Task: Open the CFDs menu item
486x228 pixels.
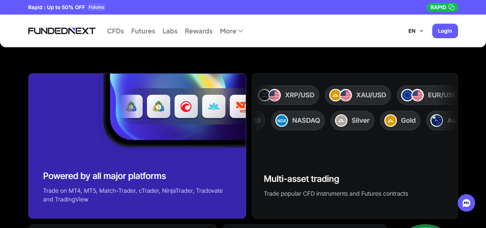Action: (115, 31)
